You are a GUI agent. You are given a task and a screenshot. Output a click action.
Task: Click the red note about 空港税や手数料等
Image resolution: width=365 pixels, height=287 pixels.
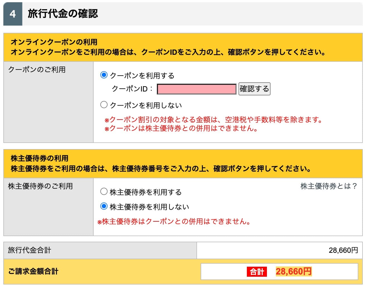[x=213, y=120]
